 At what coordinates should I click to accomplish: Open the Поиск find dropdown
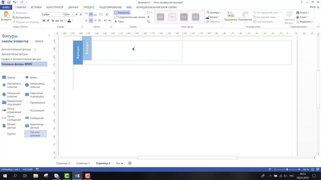[302, 12]
